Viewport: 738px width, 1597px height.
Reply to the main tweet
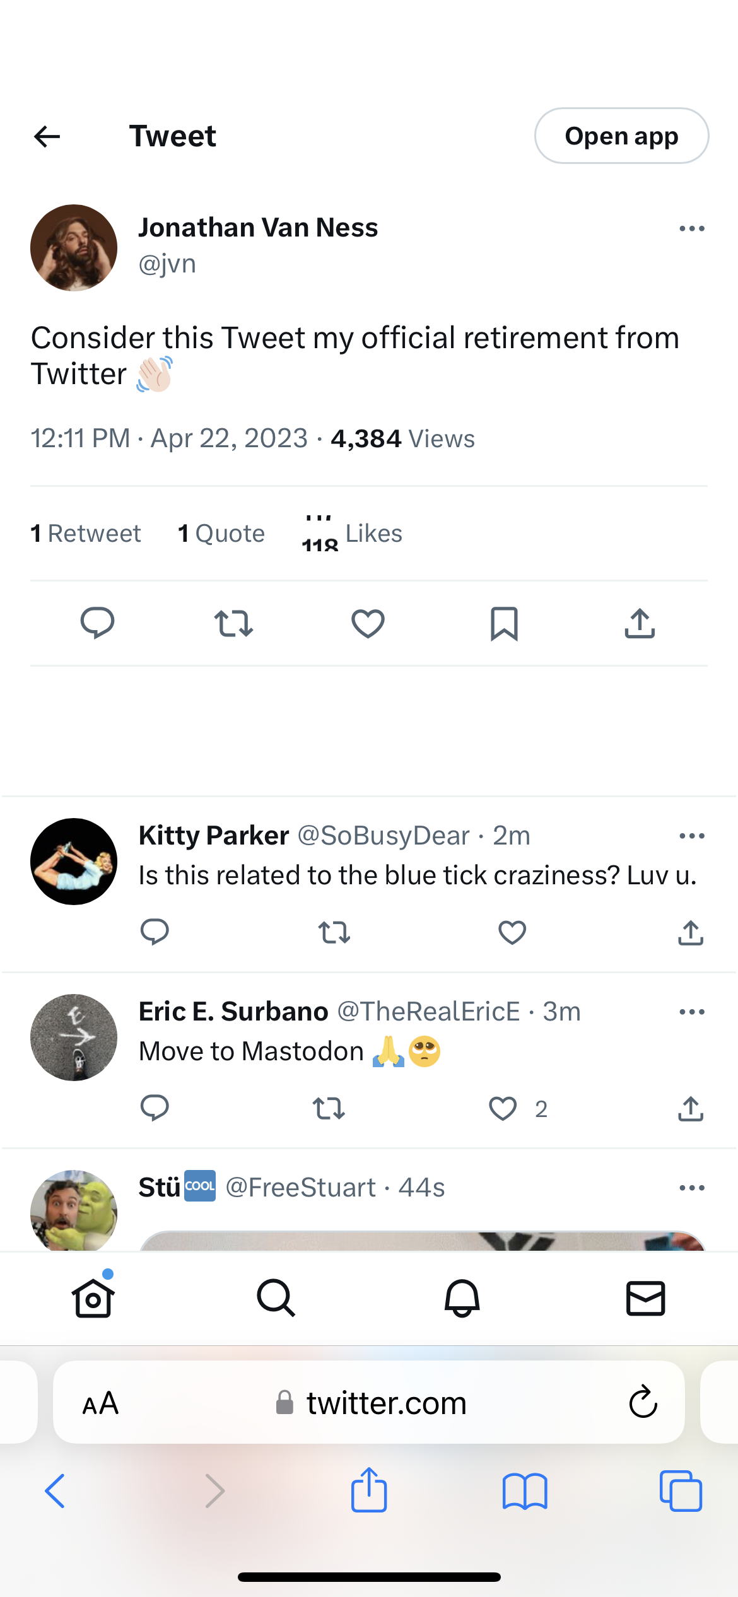97,623
